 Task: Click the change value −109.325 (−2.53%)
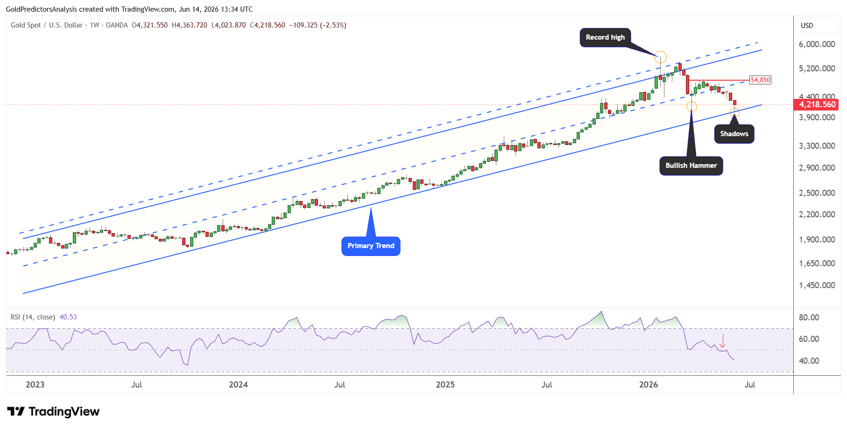tap(318, 25)
